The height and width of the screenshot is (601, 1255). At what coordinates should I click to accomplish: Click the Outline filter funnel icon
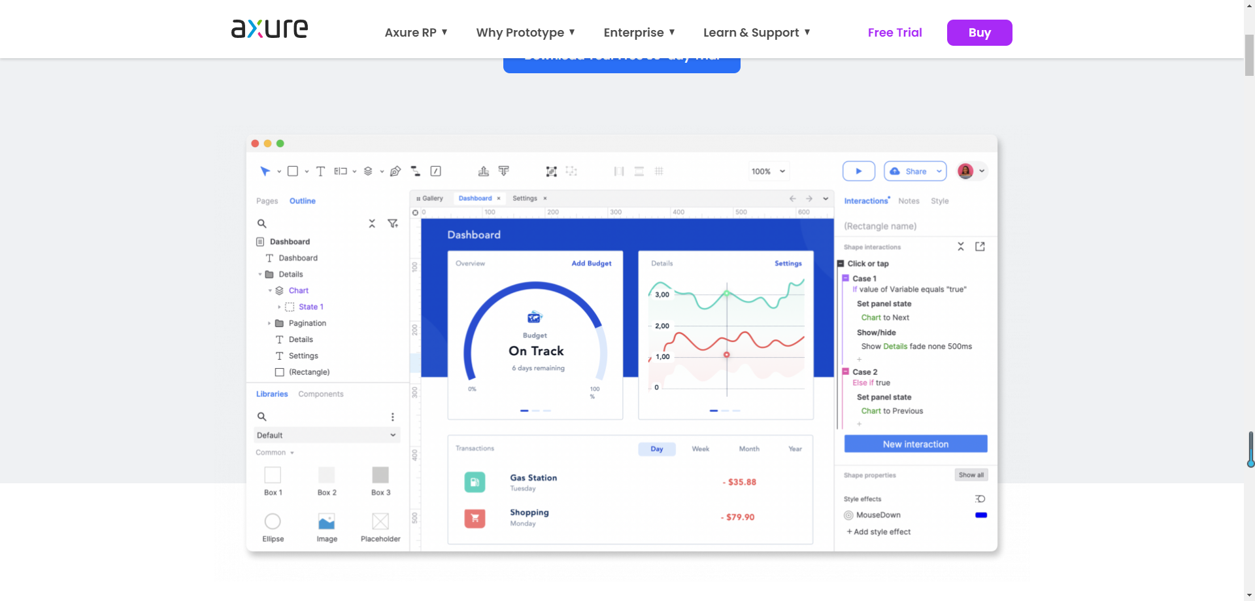393,224
